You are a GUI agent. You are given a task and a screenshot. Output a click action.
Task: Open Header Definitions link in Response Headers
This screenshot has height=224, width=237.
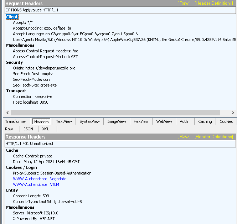214,137
